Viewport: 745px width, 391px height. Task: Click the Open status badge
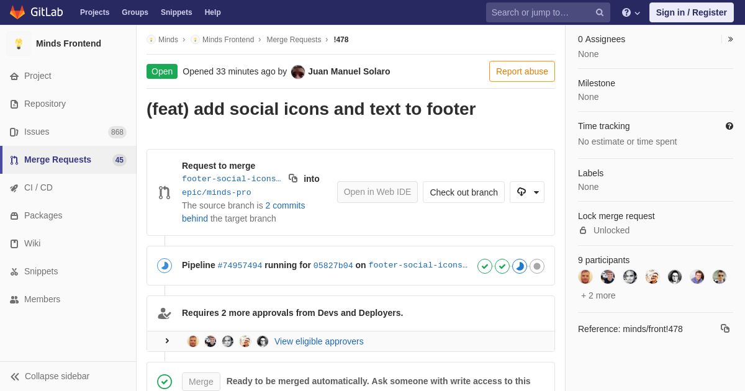click(x=162, y=71)
